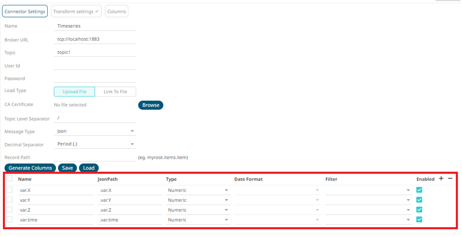Click the Broker URL input field
This screenshot has height=237, width=462.
click(x=95, y=39)
